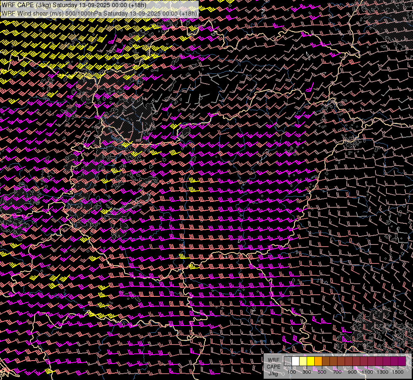The image size is (413, 380).
Task: Click the white CAPE legend swatch
Action: pos(296,361)
